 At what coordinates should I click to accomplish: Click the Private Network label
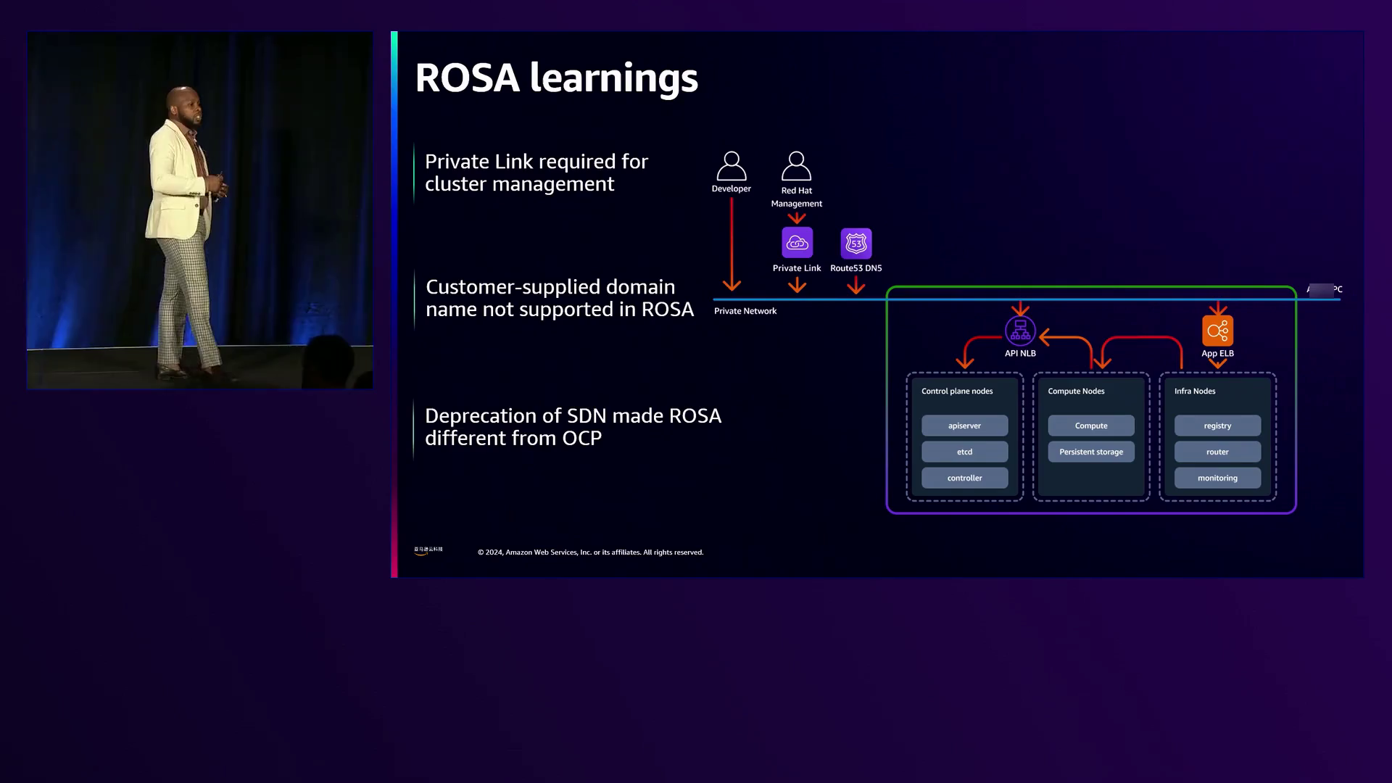(745, 311)
